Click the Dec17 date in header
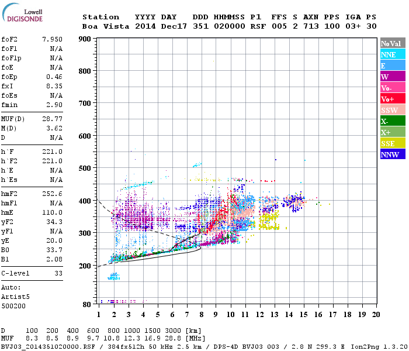409x351 pixels. click(x=174, y=26)
